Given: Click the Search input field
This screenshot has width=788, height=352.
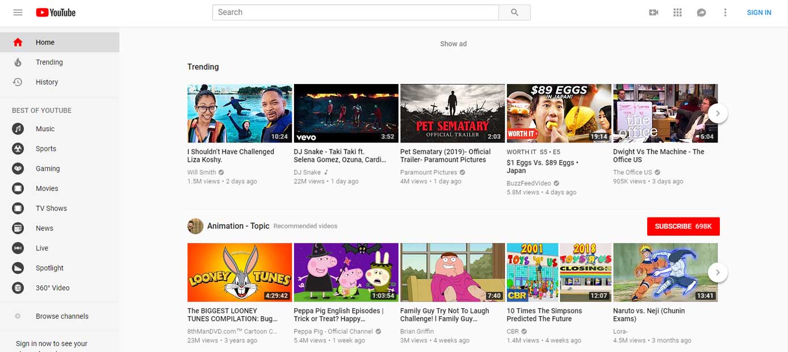Looking at the screenshot, I should point(355,12).
